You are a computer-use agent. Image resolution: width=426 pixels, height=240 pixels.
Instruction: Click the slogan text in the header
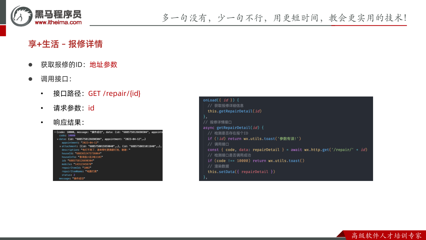coord(284,18)
